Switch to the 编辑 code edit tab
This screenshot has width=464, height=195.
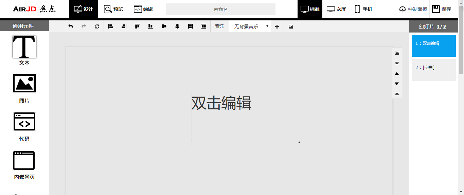(143, 9)
